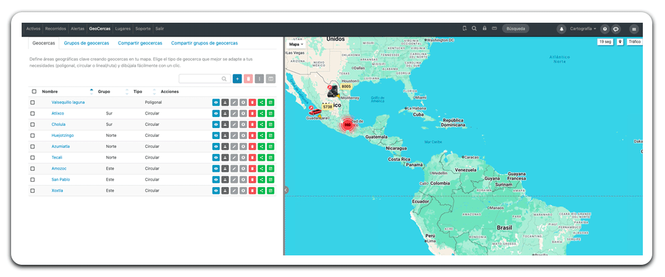Open the Recorridos menu
Viewport: 665px width, 277px height.
pyautogui.click(x=56, y=28)
